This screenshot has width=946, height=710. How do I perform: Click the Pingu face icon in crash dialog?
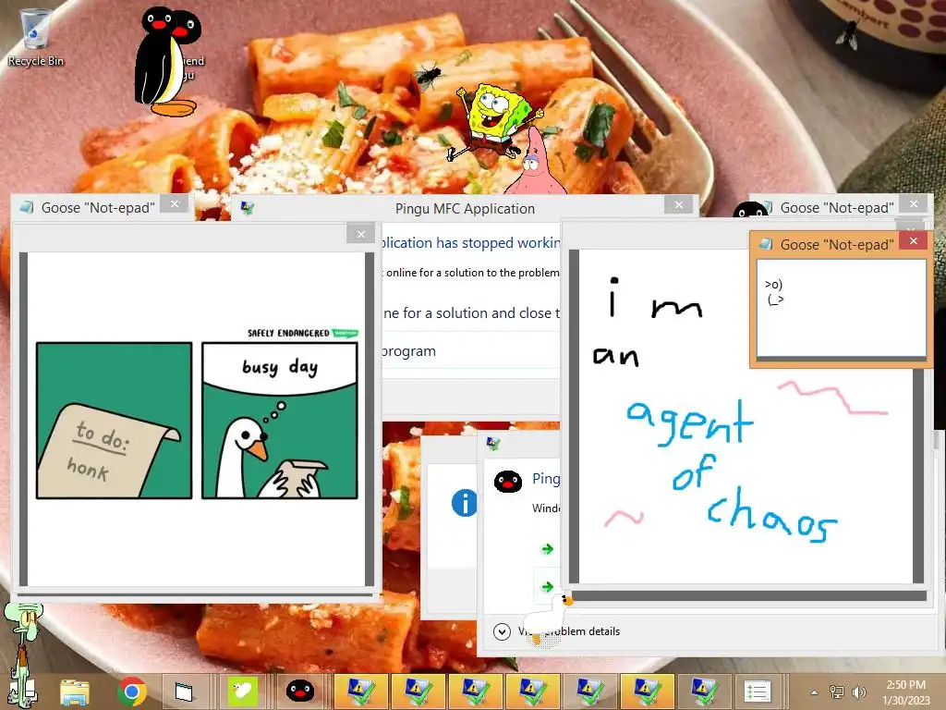(508, 482)
